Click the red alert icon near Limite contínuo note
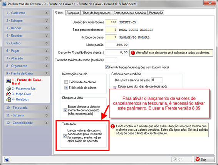 (112, 126)
